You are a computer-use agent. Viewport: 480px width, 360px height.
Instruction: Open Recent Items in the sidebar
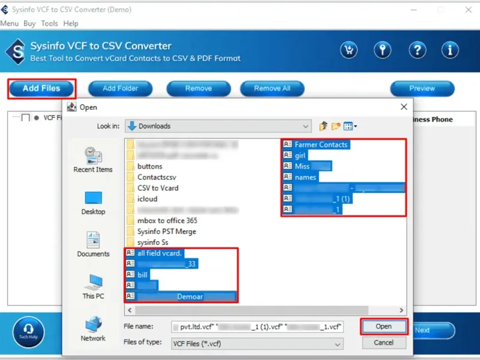(93, 160)
